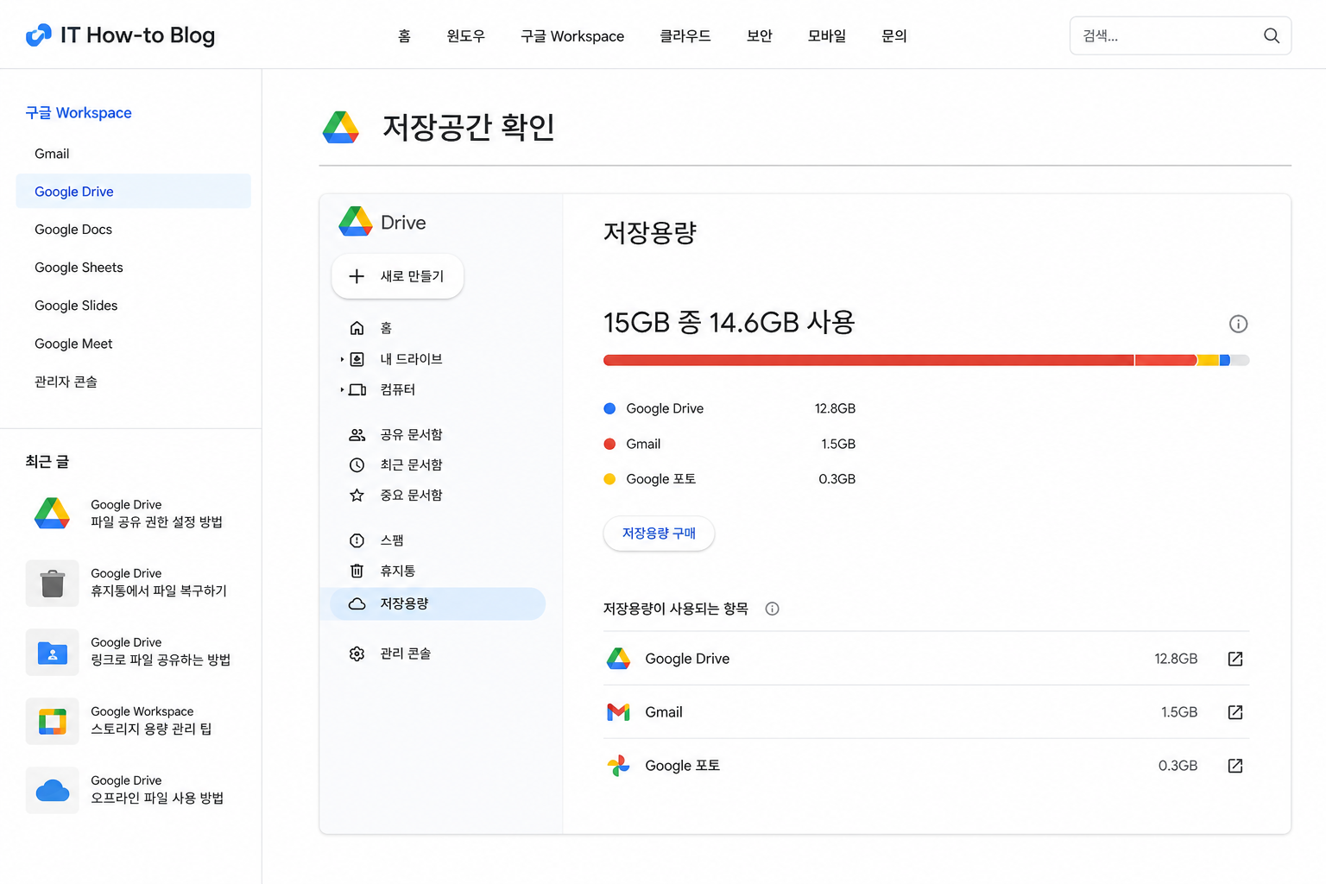Click the plus icon in 새로 만들기
1326x884 pixels.
[357, 276]
